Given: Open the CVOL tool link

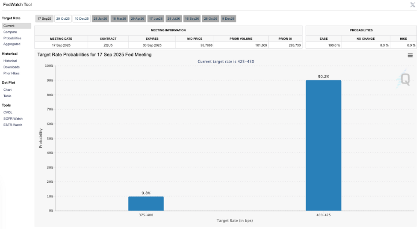Looking at the screenshot, I should (8, 112).
